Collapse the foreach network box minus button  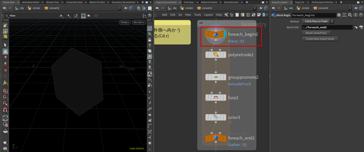[201, 23]
